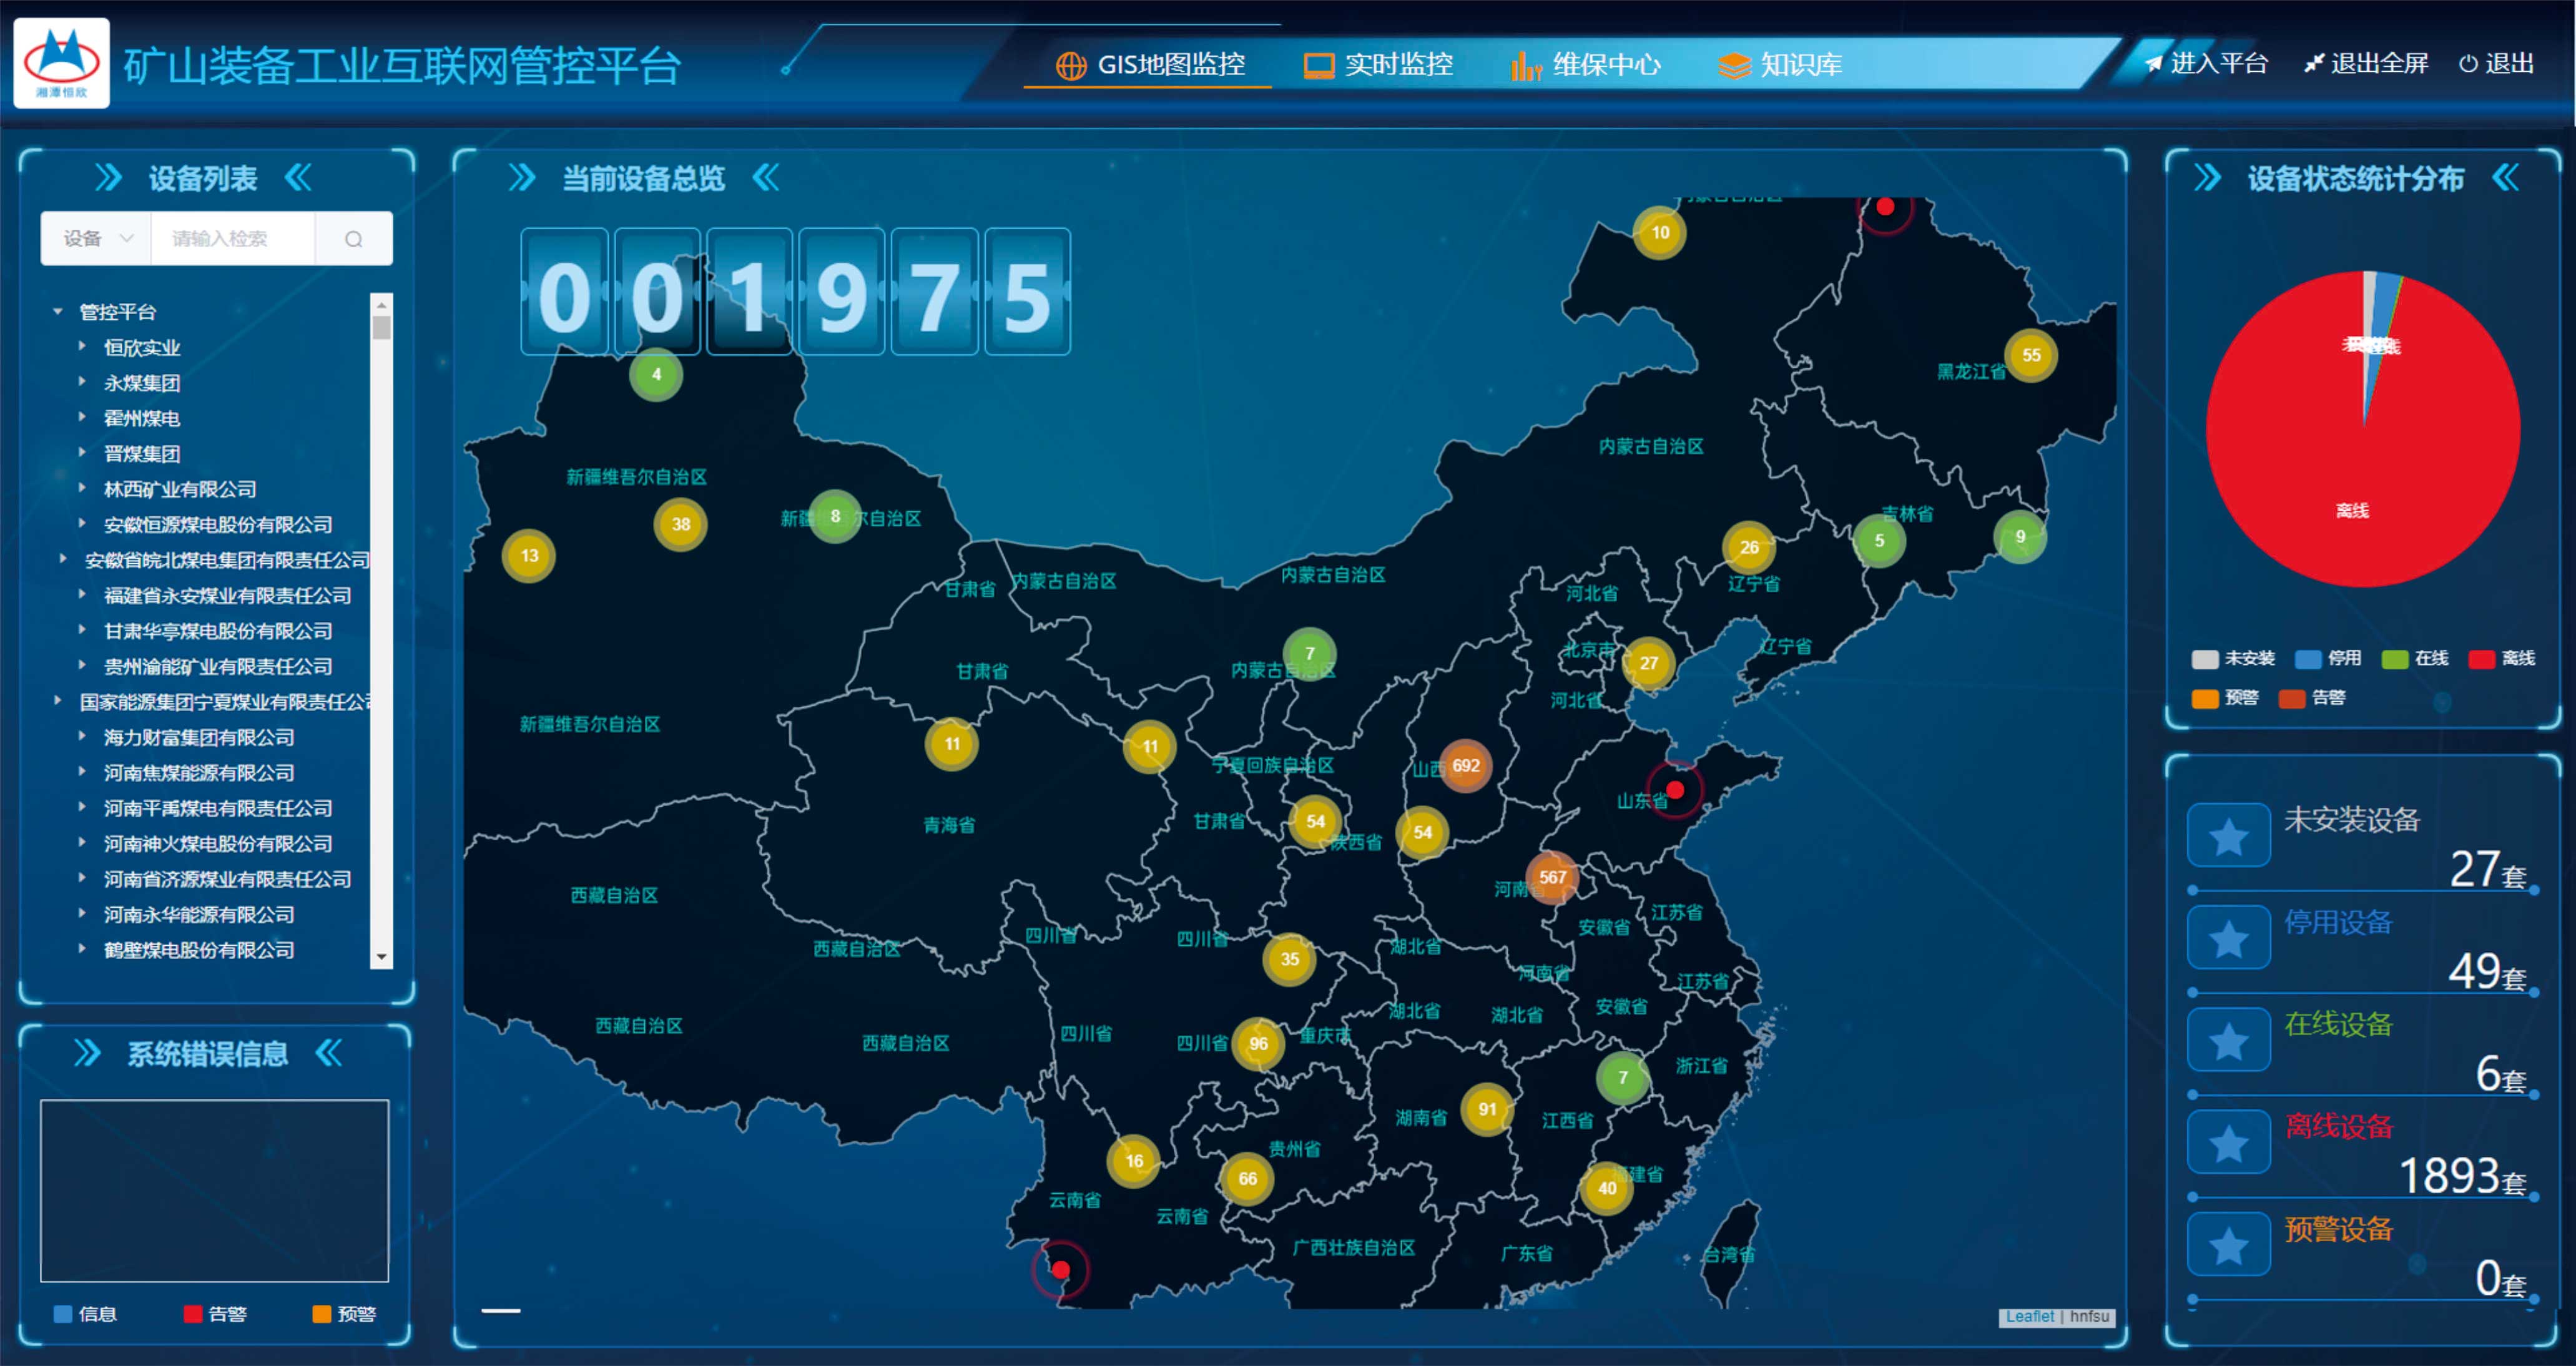Click the search magnifier icon
Image resolution: width=2576 pixels, height=1366 pixels.
353,239
